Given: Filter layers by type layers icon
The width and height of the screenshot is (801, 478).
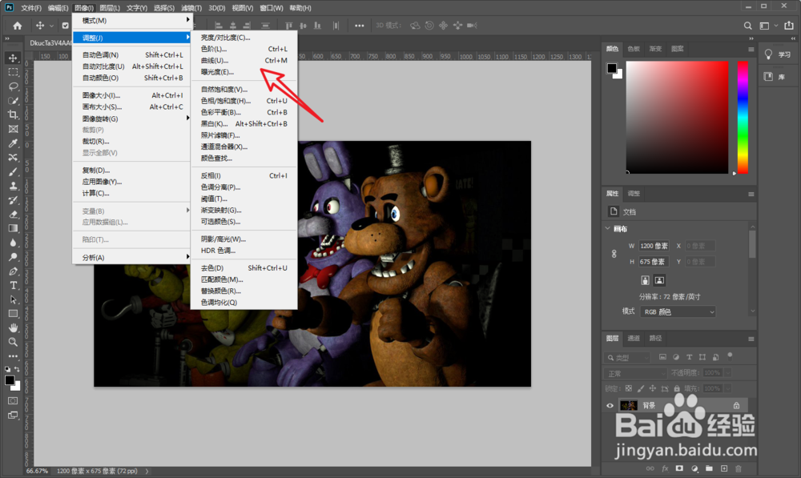Looking at the screenshot, I should (x=689, y=357).
